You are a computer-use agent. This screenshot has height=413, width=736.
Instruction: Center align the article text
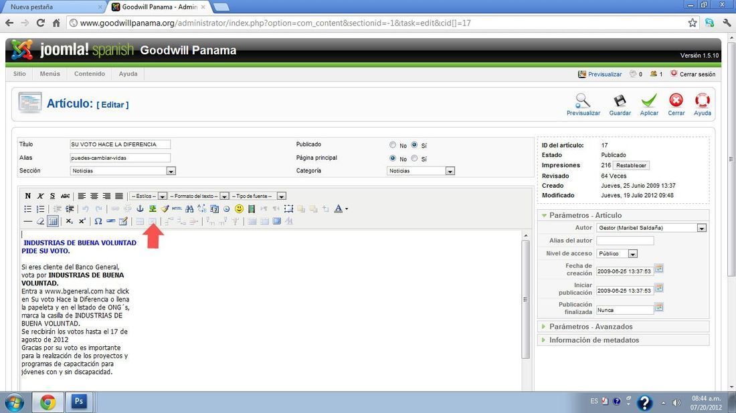click(x=94, y=196)
